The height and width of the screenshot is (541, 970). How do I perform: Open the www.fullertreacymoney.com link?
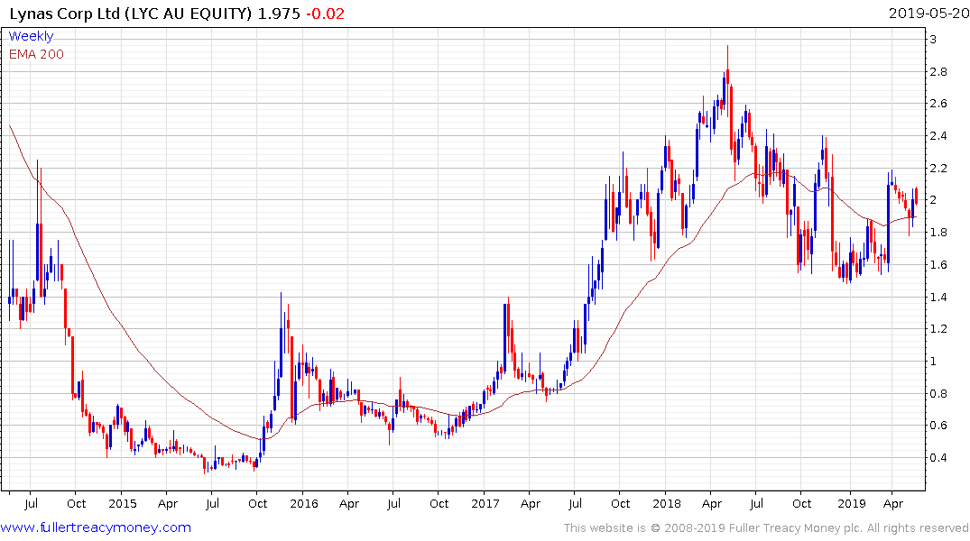click(x=96, y=527)
